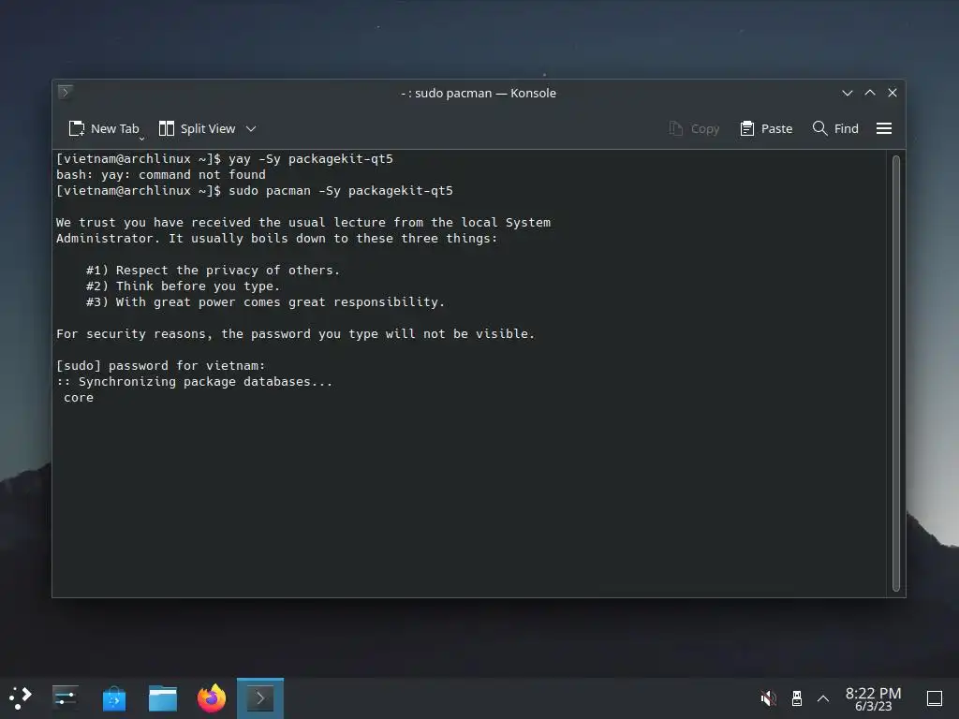Click 'yay -Sy packagekit-qt5' command text
The height and width of the screenshot is (719, 959).
tap(311, 159)
